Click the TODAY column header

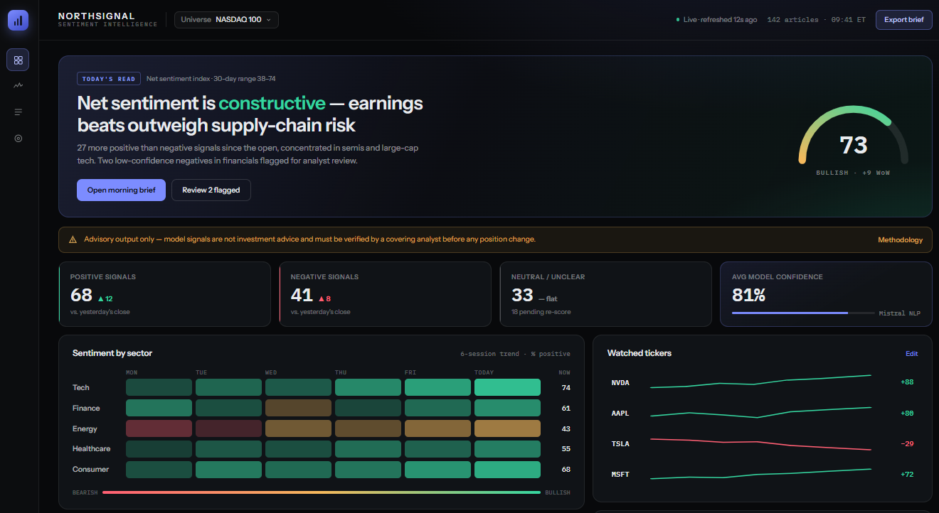tap(484, 372)
